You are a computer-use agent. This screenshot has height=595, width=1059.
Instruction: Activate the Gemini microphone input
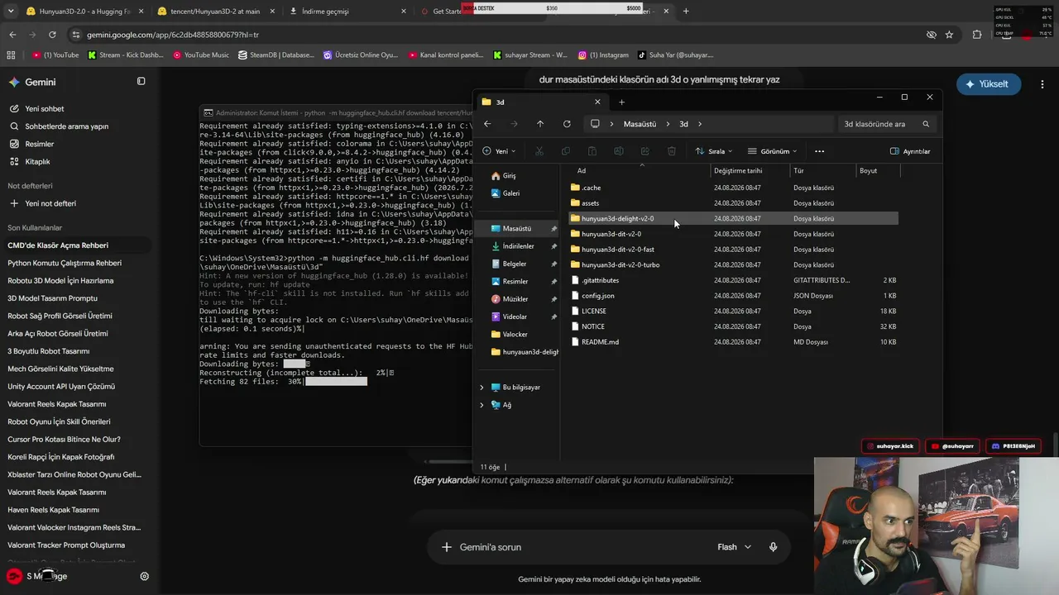[773, 547]
